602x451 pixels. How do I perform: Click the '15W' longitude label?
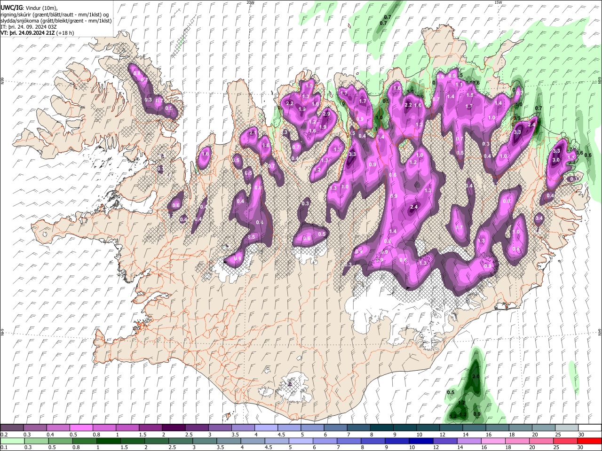pos(498,2)
